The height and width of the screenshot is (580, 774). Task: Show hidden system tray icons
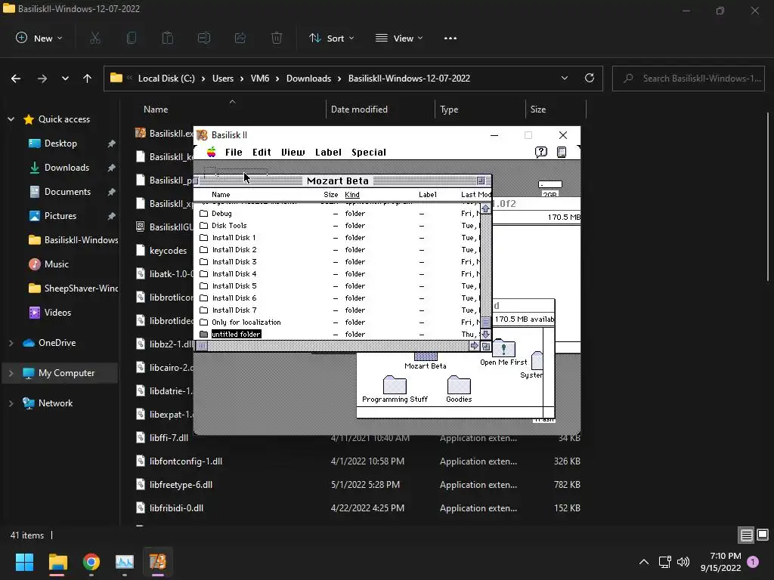tap(644, 562)
